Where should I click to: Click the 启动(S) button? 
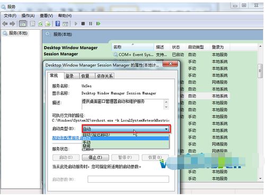pyautogui.click(x=66, y=157)
